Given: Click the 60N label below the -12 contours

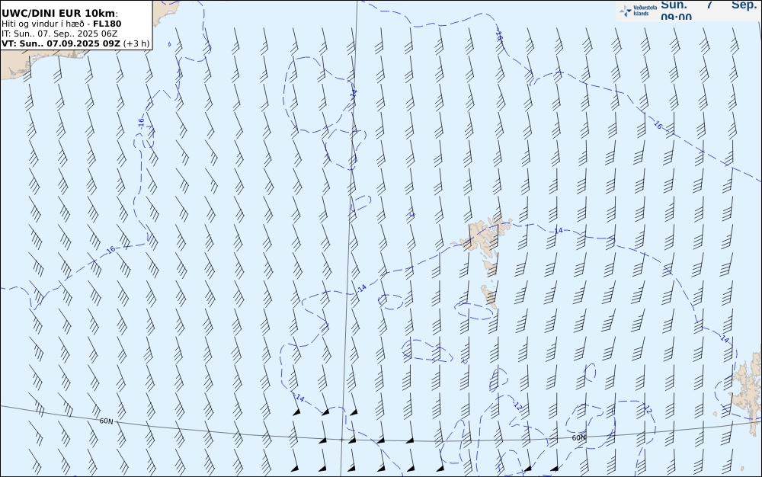Looking at the screenshot, I should [578, 437].
